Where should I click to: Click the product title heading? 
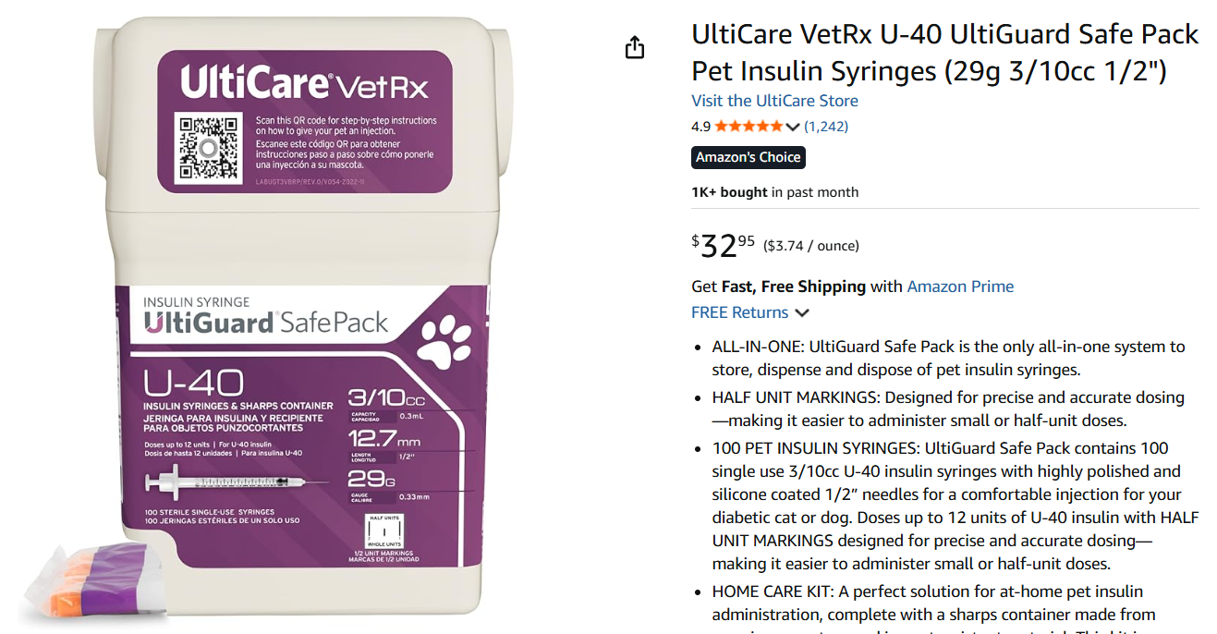[945, 53]
